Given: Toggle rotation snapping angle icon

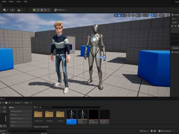Looking at the screenshot, I should 144,15.
